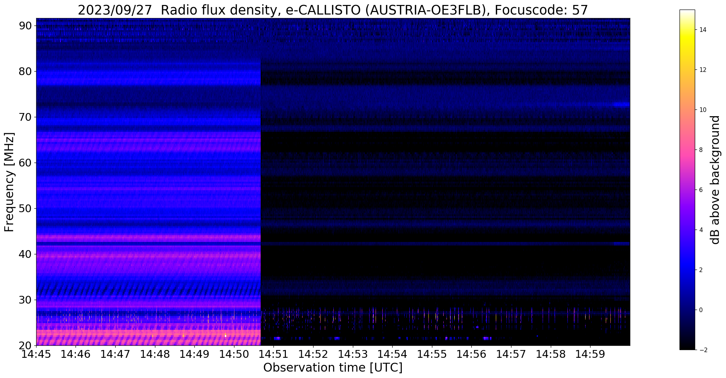
Task: Click the 'dB above background' colorbar label
Action: (x=715, y=180)
